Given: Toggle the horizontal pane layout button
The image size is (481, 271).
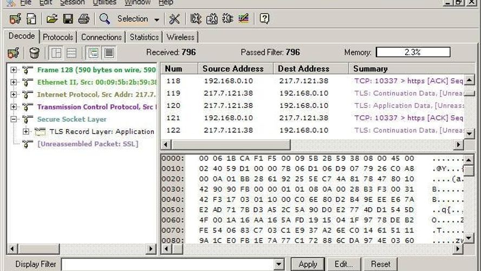Looking at the screenshot, I should pyautogui.click(x=71, y=53).
